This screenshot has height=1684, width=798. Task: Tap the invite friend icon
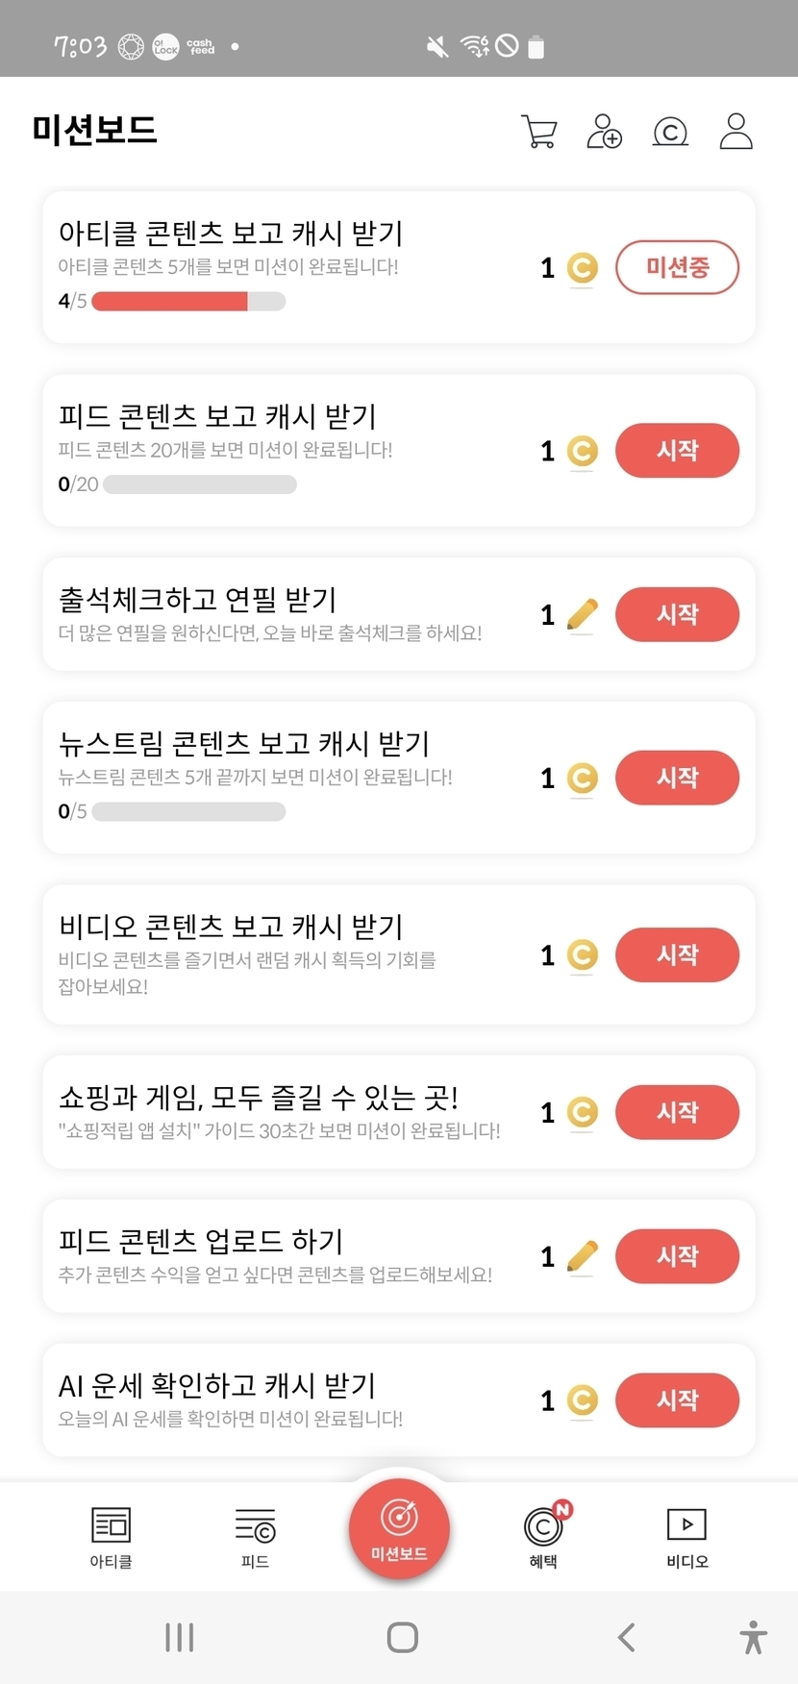click(604, 132)
